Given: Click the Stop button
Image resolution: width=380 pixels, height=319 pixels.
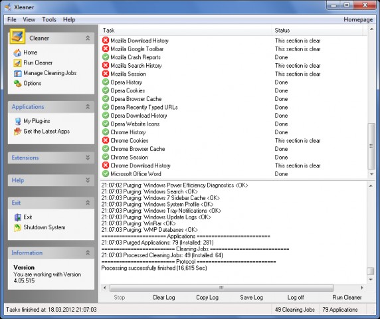Looking at the screenshot, I should click(119, 298).
